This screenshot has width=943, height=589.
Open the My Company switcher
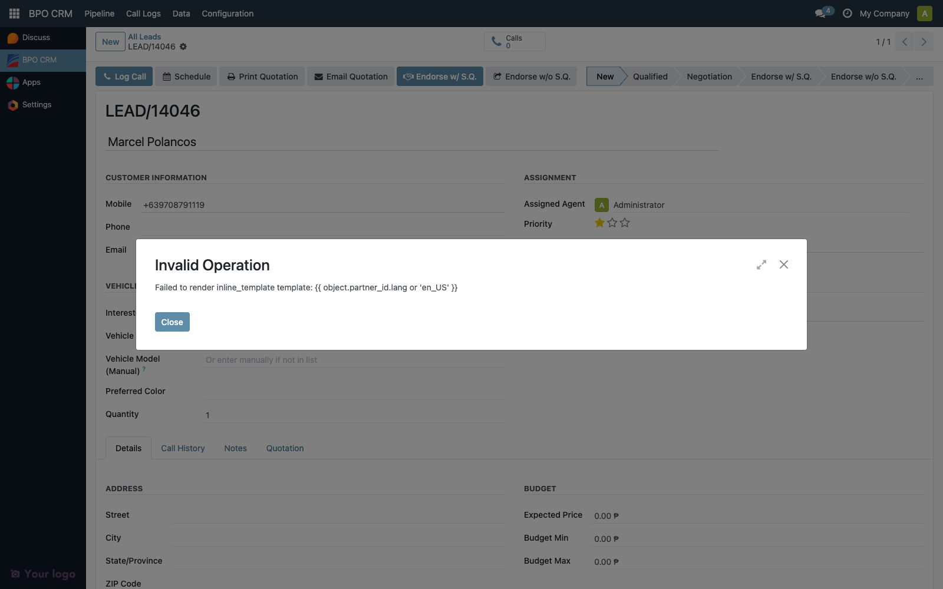tap(884, 14)
